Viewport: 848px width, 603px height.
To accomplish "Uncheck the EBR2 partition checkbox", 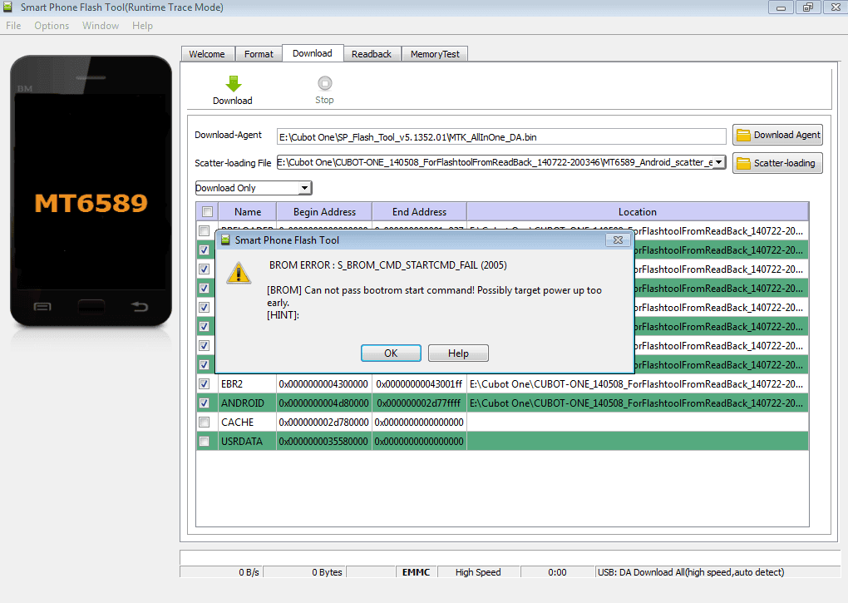I will (x=204, y=384).
